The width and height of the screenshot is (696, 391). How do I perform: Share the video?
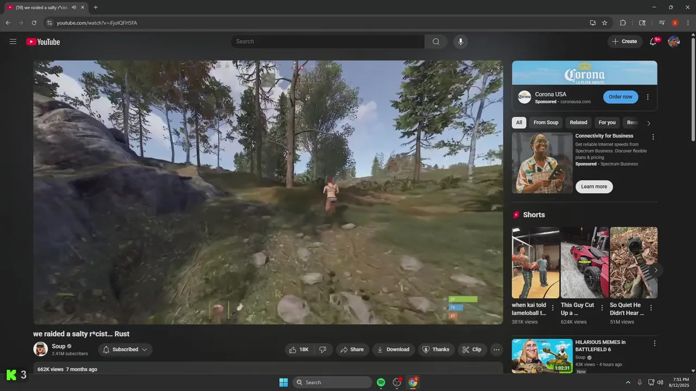[x=352, y=350]
